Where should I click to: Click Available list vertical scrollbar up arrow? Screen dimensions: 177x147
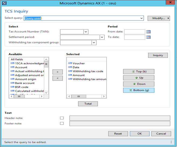pyautogui.click(x=46, y=59)
